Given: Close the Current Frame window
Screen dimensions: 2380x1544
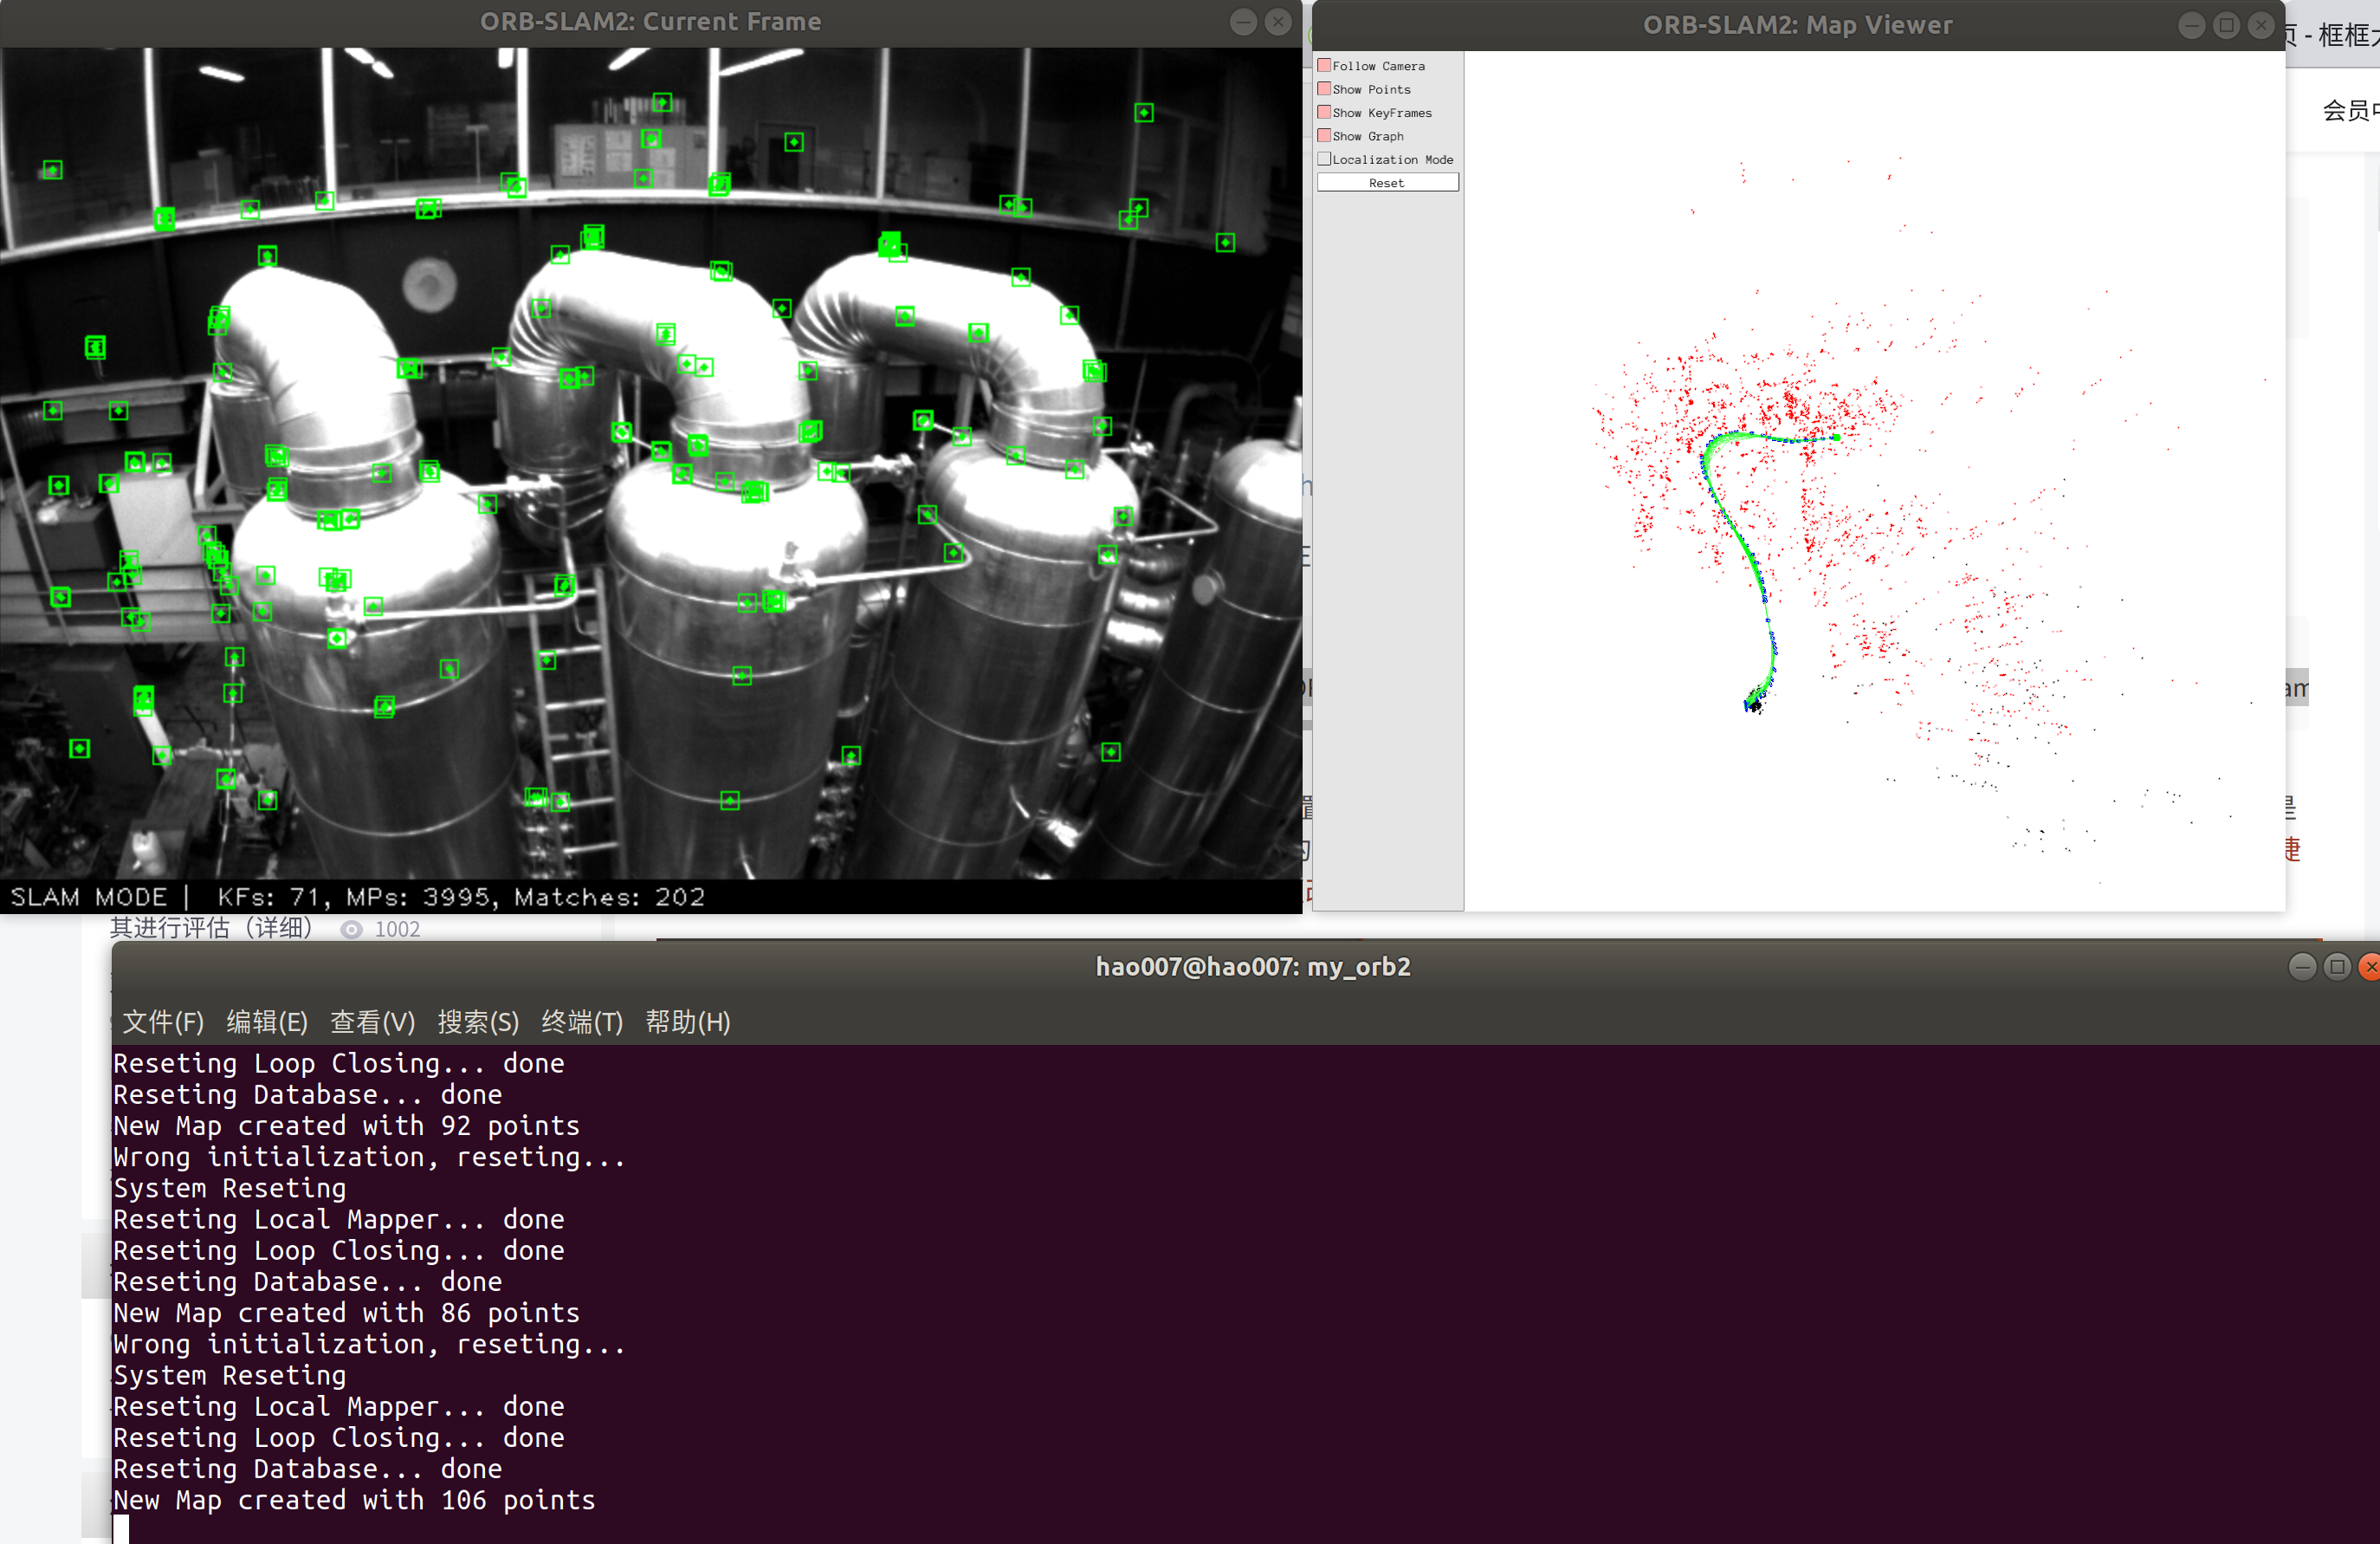Looking at the screenshot, I should [x=1278, y=22].
